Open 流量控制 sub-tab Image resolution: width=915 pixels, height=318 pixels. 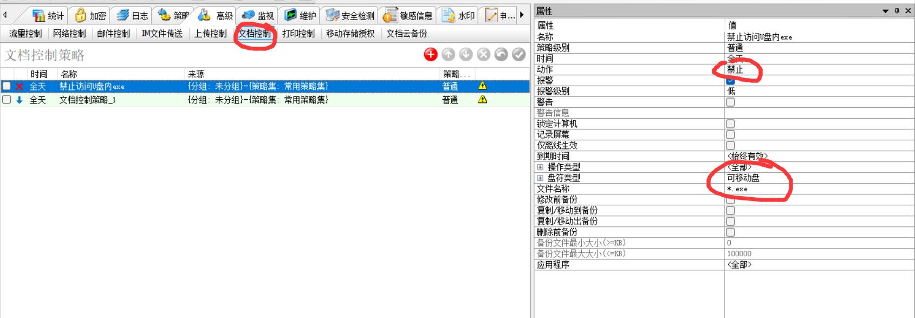pyautogui.click(x=25, y=34)
